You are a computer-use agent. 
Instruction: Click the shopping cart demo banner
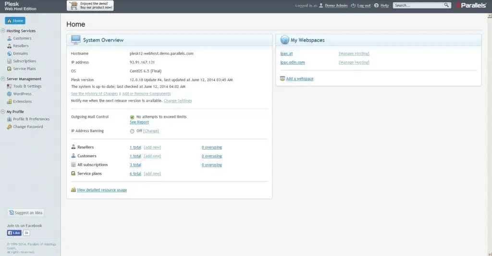click(x=90, y=5)
